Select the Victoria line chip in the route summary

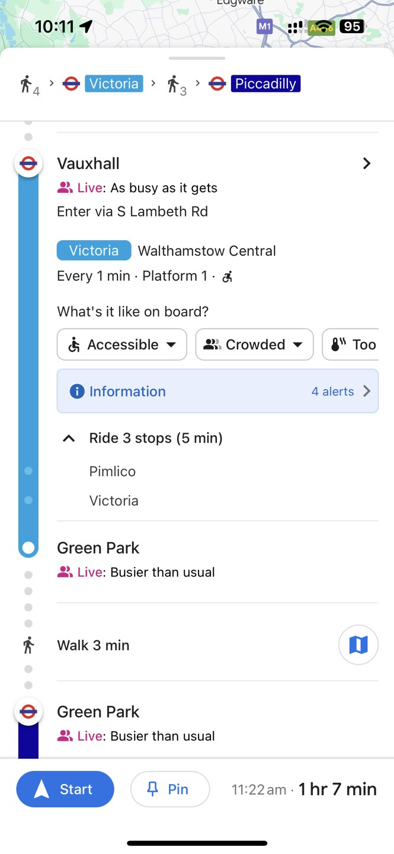[114, 84]
